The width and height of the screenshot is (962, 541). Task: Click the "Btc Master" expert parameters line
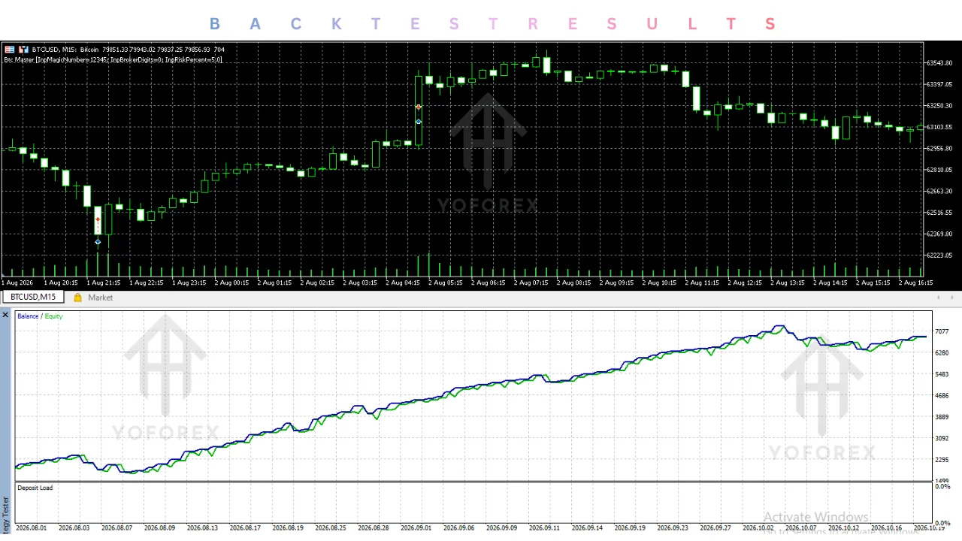113,59
